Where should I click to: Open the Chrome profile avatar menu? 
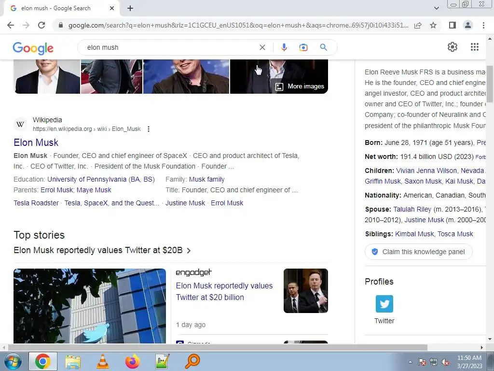[468, 25]
